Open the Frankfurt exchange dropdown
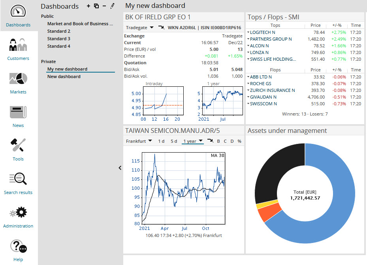Image resolution: width=367 pixels, height=265 pixels. tap(139, 141)
